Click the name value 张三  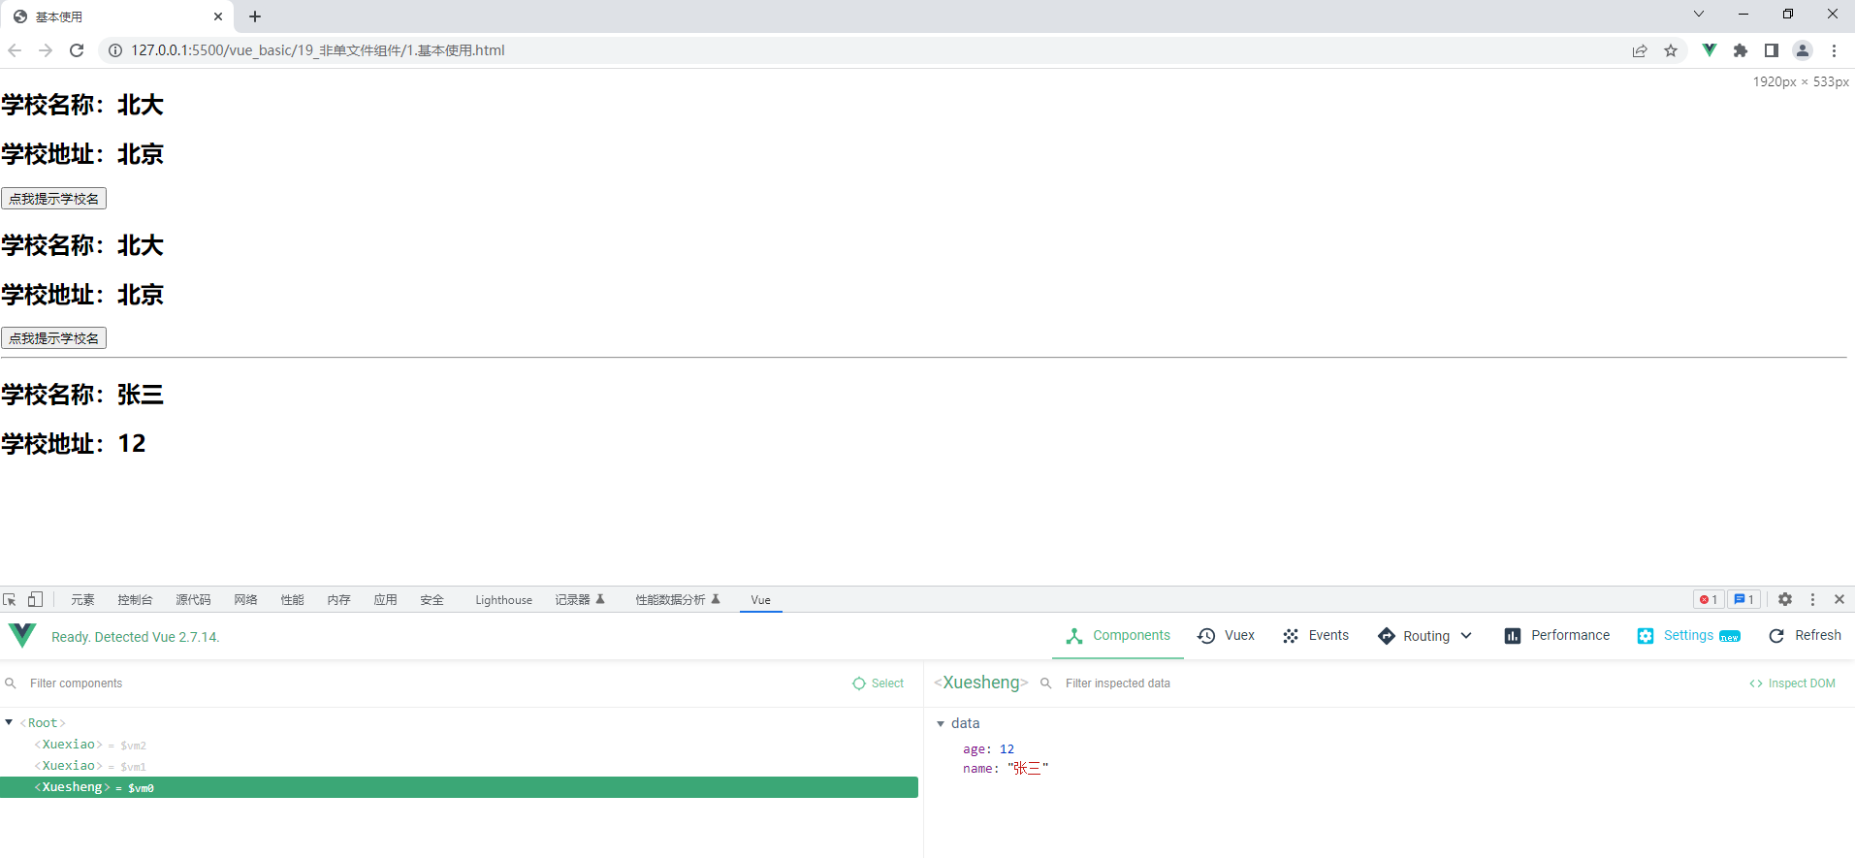point(1028,769)
